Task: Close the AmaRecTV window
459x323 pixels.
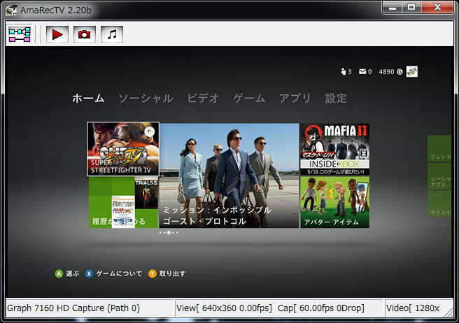Action: (x=437, y=7)
